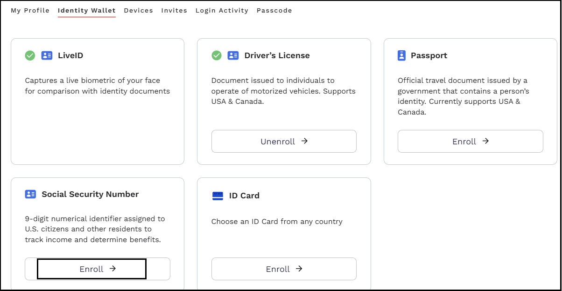The height and width of the screenshot is (291, 562).
Task: Click the arrow on the Unenroll button
Action: tap(304, 141)
